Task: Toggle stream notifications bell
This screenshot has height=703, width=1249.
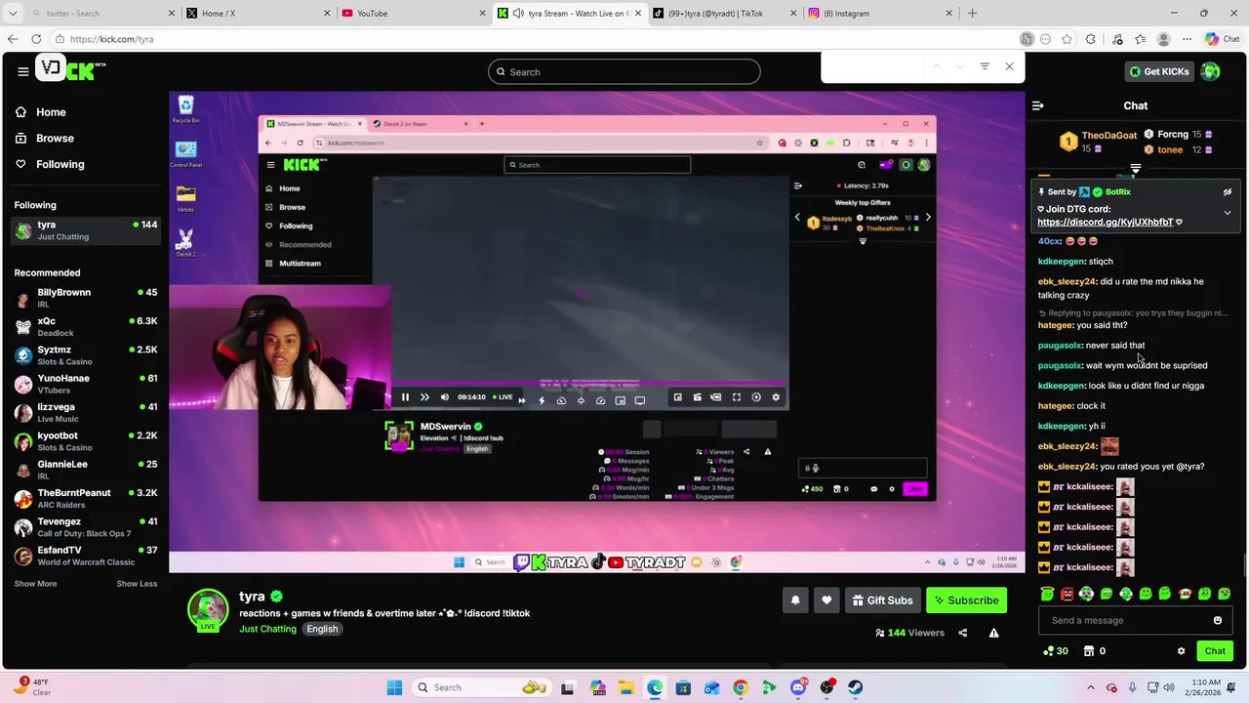Action: [795, 600]
